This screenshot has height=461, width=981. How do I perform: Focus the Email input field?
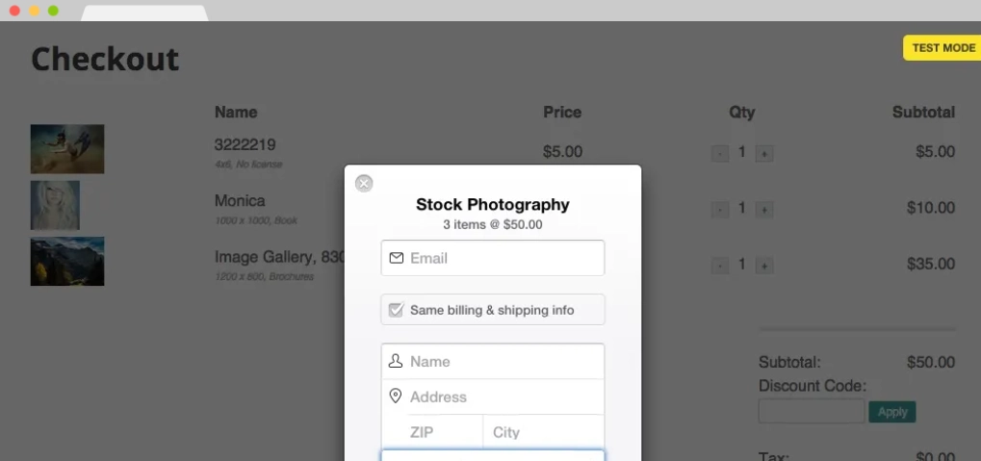(492, 258)
